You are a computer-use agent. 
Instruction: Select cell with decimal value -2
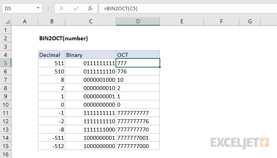(51, 121)
